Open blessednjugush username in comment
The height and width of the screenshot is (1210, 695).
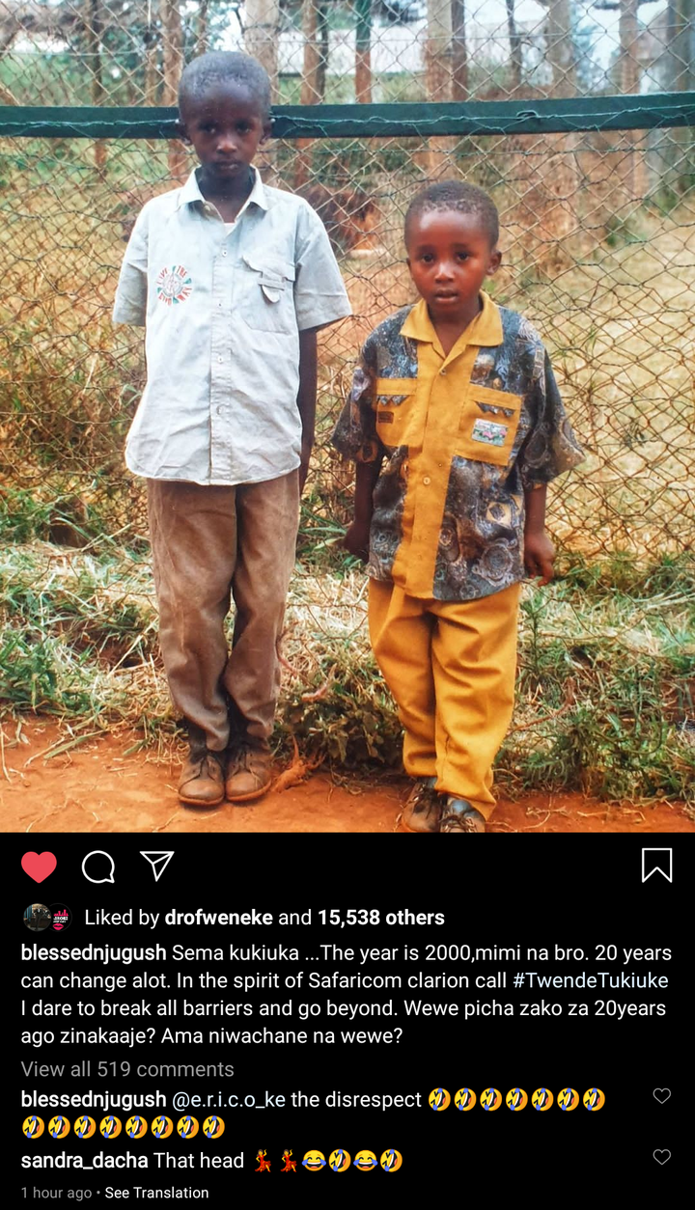(94, 1099)
